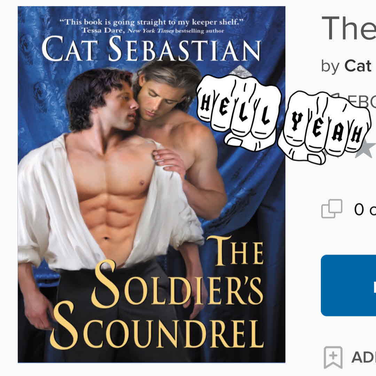
Task: Open The Soldier's Scoundrel book cover image
Action: click(x=151, y=185)
